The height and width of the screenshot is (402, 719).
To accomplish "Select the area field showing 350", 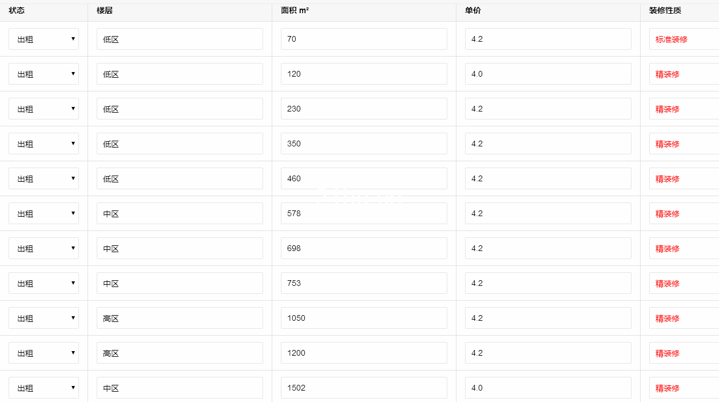I will [x=364, y=144].
